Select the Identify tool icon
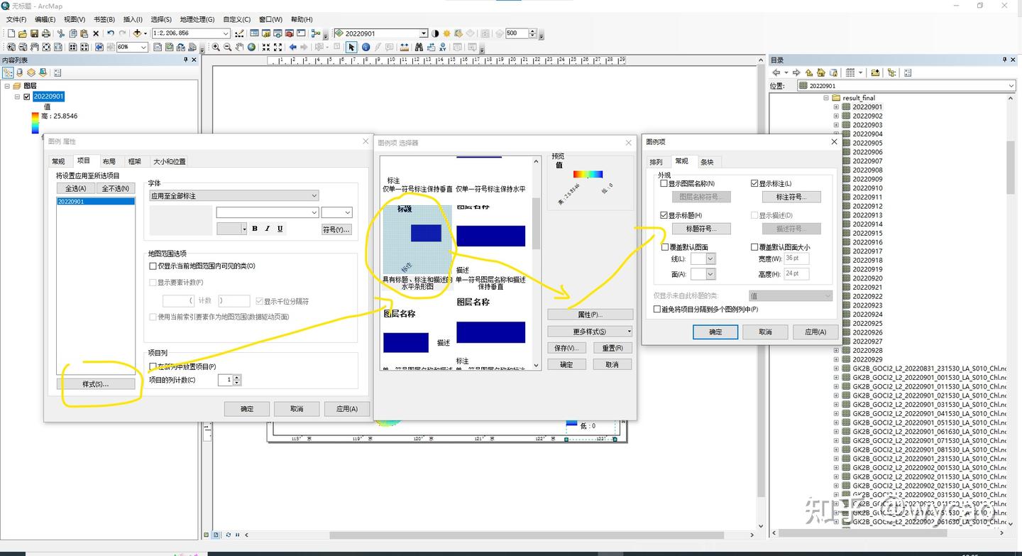The width and height of the screenshot is (1022, 556). tap(366, 48)
